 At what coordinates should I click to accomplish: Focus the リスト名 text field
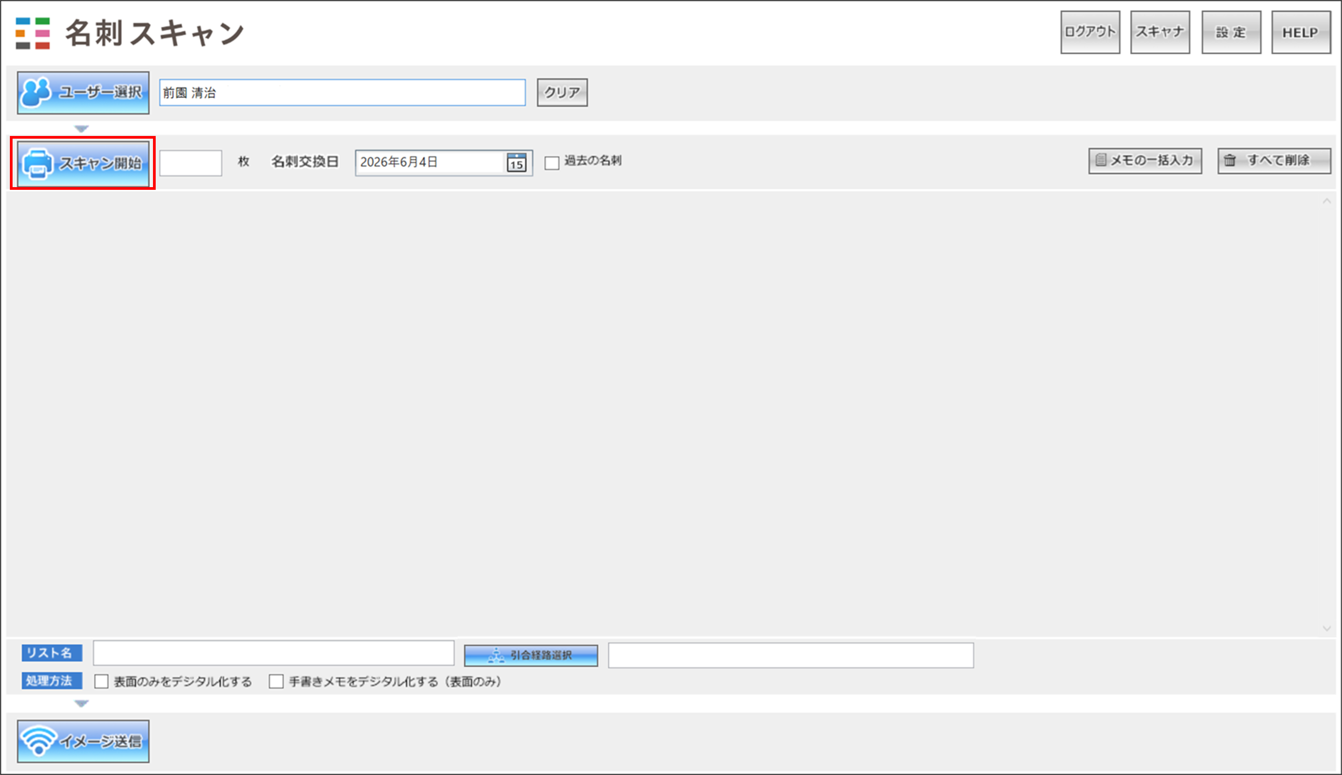274,653
